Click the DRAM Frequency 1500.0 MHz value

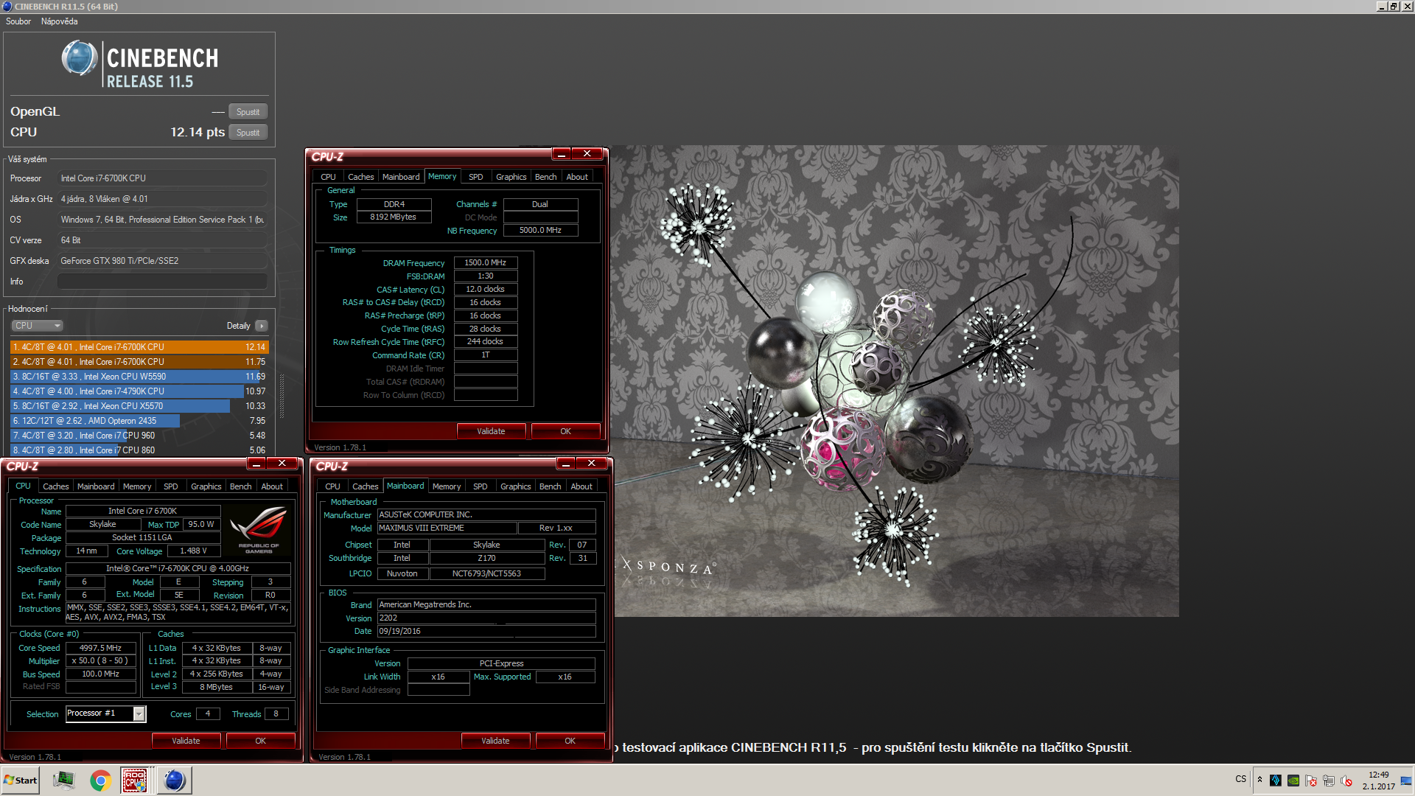tap(485, 263)
